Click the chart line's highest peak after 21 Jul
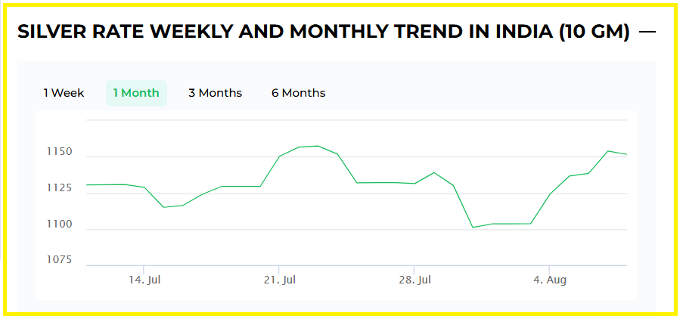The width and height of the screenshot is (683, 322). click(x=318, y=146)
